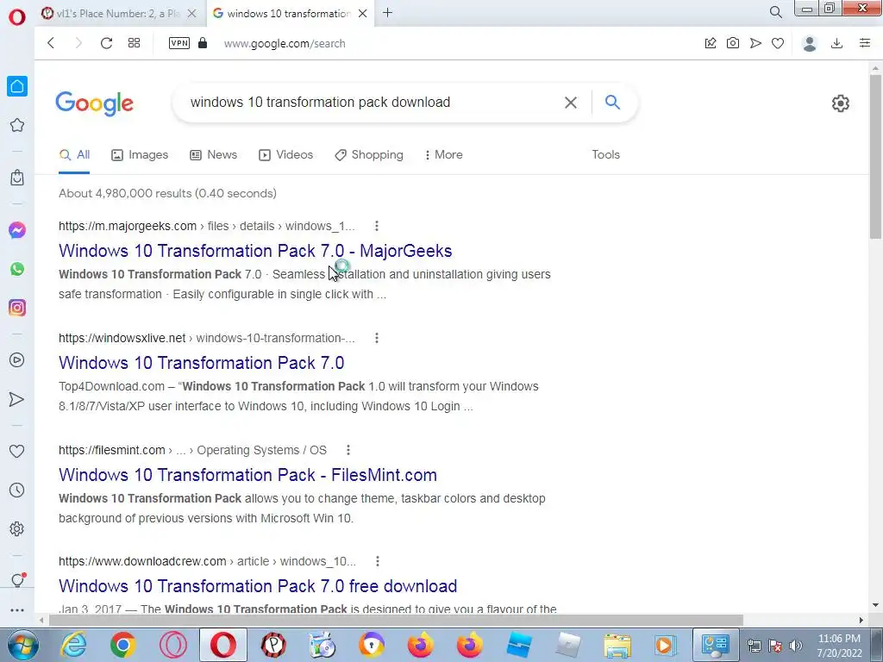The image size is (883, 662).
Task: Click the horizontal scrollbar thumb
Action: tap(396, 621)
